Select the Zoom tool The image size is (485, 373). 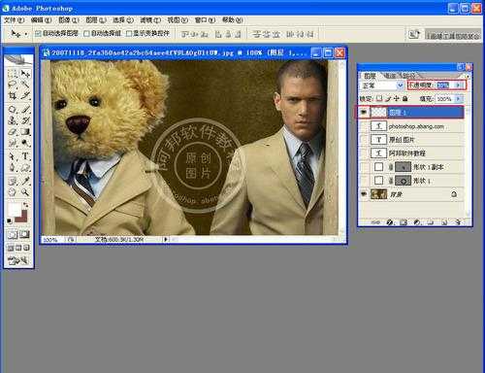pyautogui.click(x=25, y=192)
